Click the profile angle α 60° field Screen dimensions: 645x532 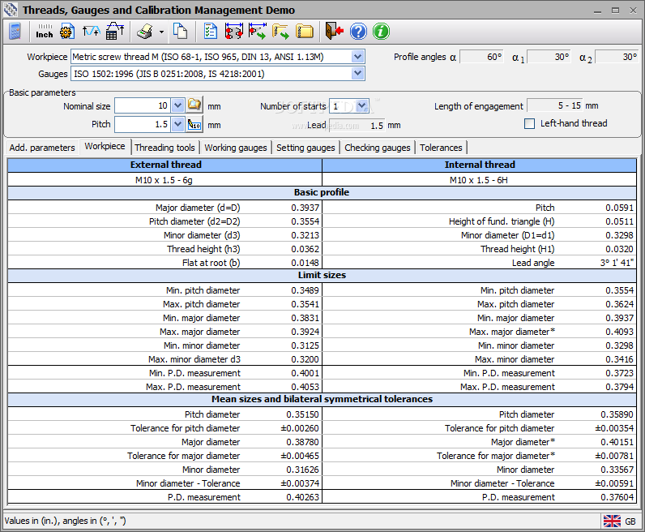click(x=482, y=57)
